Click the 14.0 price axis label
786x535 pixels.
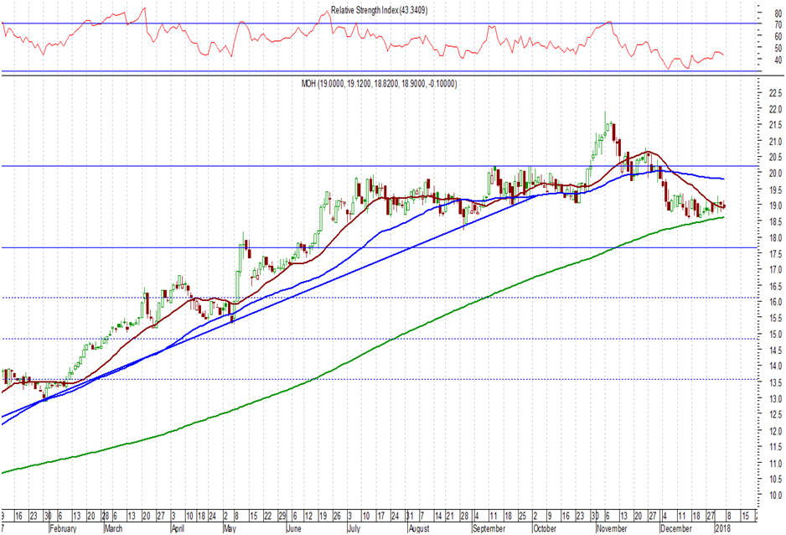(x=775, y=366)
